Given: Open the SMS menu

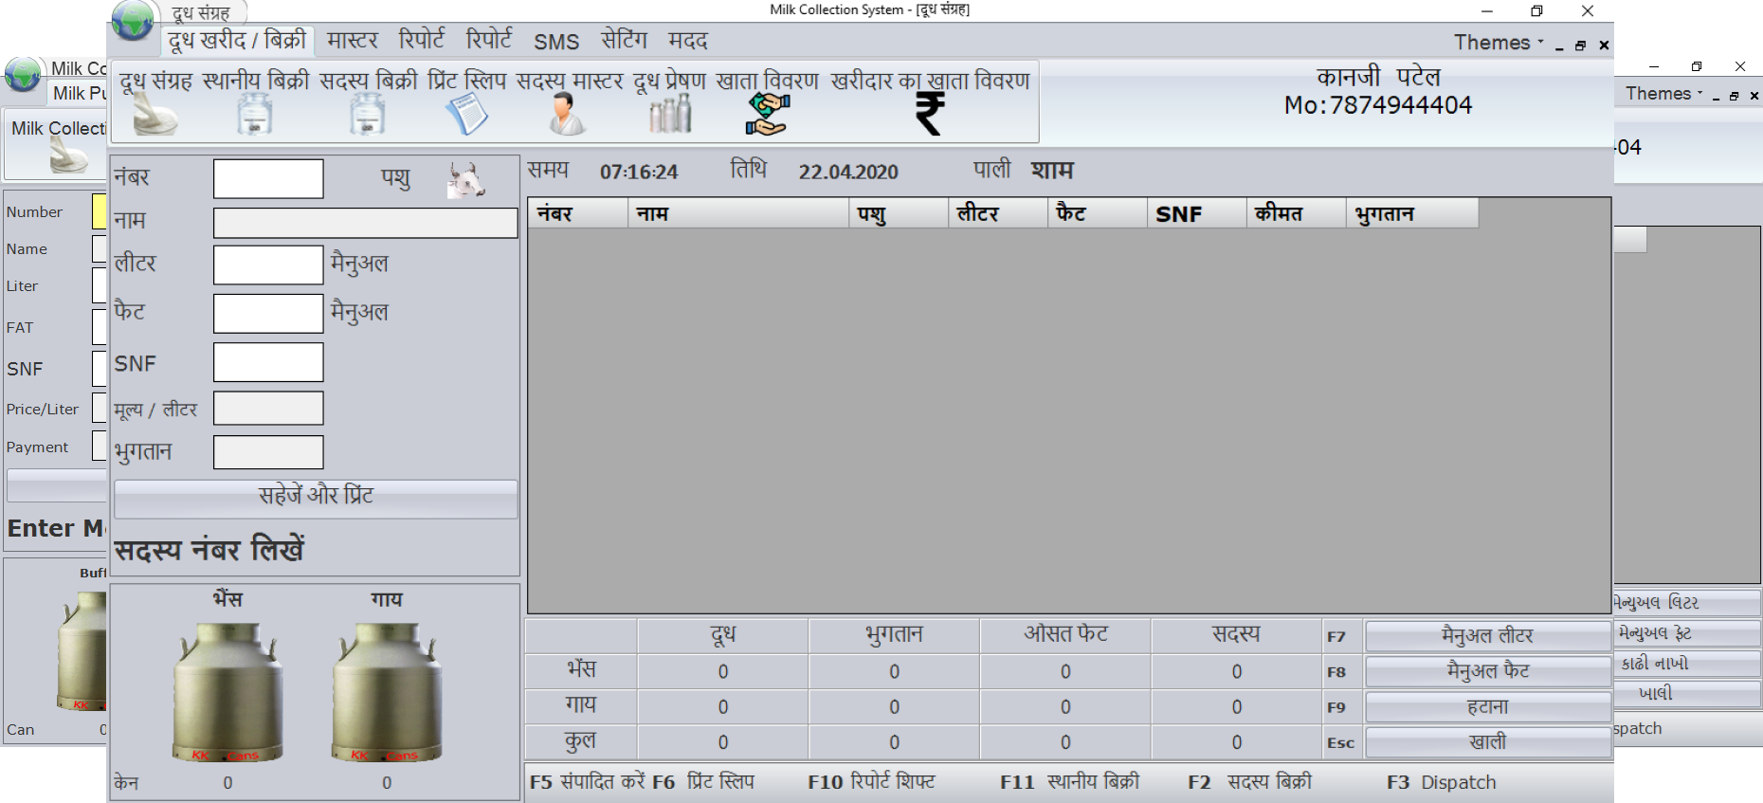Looking at the screenshot, I should tap(556, 42).
